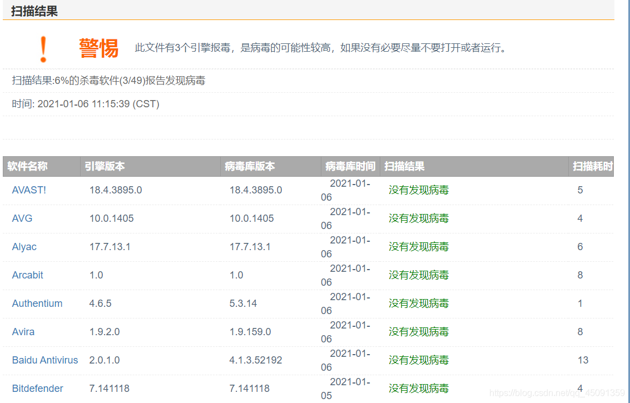Click Bitdefender scan result 没有发现病毒

(419, 389)
